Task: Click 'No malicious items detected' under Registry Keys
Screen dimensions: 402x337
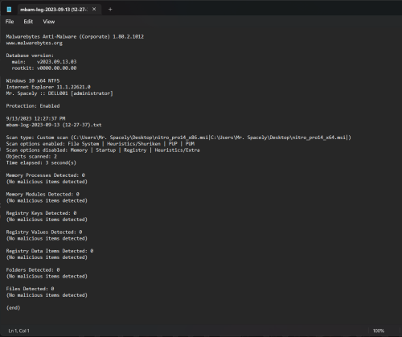Action: coord(47,220)
